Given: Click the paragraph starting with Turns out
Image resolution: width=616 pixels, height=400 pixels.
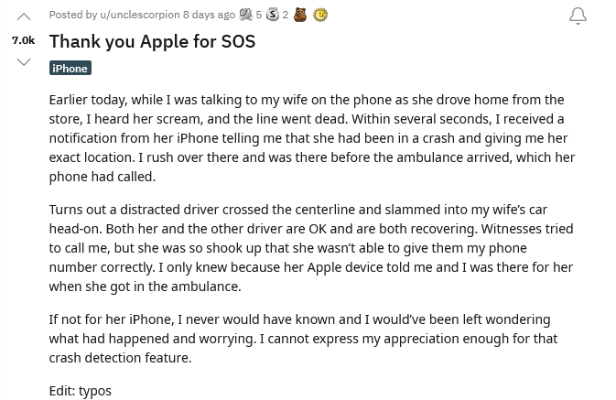Looking at the screenshot, I should pyautogui.click(x=311, y=248).
